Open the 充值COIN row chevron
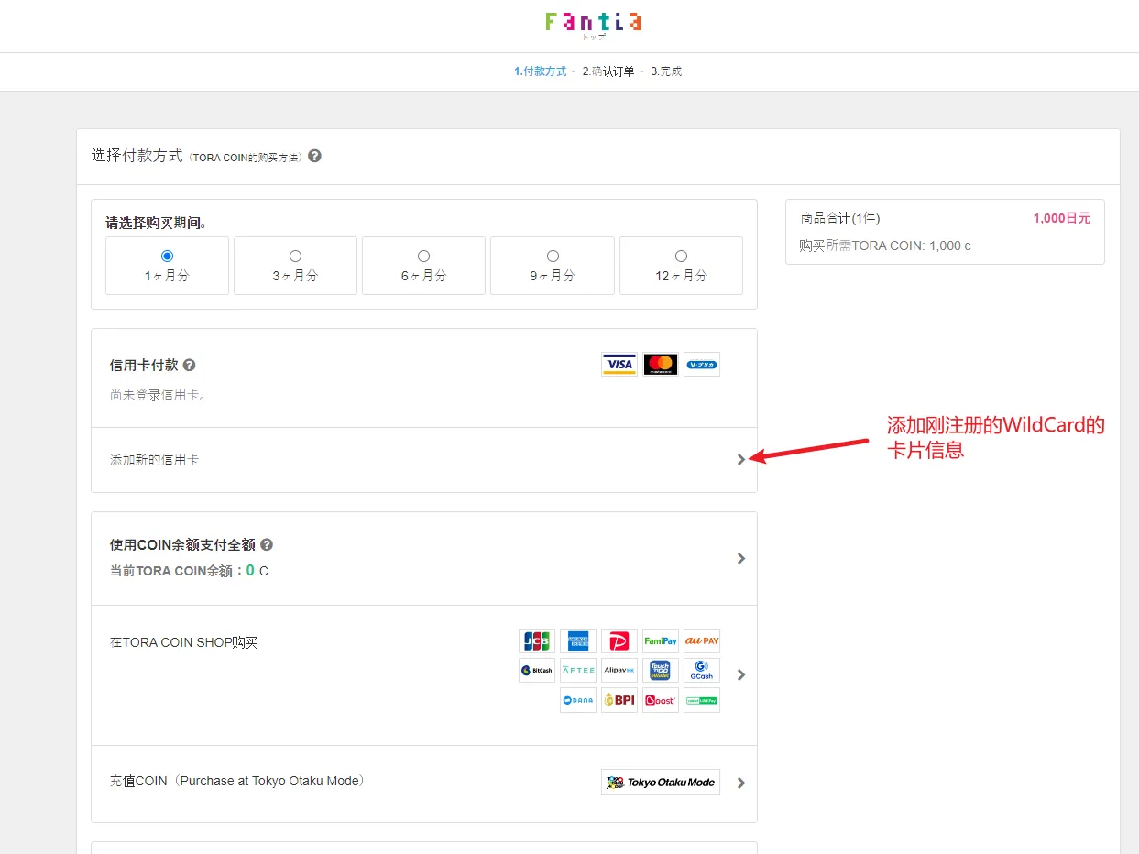Image resolution: width=1139 pixels, height=854 pixels. [x=741, y=783]
